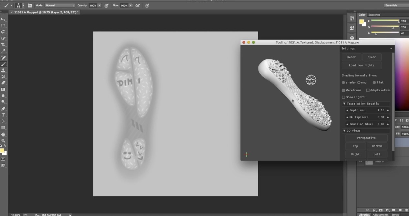This screenshot has height=216, width=409.
Task: Collapse the Tesselation Details section
Action: pyautogui.click(x=344, y=104)
